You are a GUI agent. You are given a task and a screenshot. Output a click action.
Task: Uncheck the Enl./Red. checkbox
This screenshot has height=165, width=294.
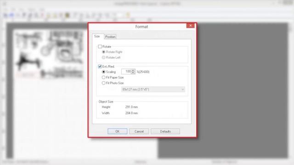pyautogui.click(x=100, y=66)
